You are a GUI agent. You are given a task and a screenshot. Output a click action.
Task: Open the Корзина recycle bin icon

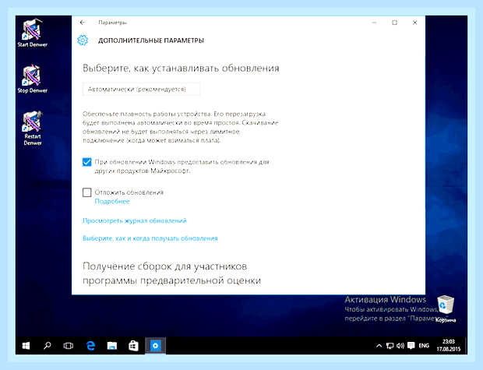(x=446, y=309)
